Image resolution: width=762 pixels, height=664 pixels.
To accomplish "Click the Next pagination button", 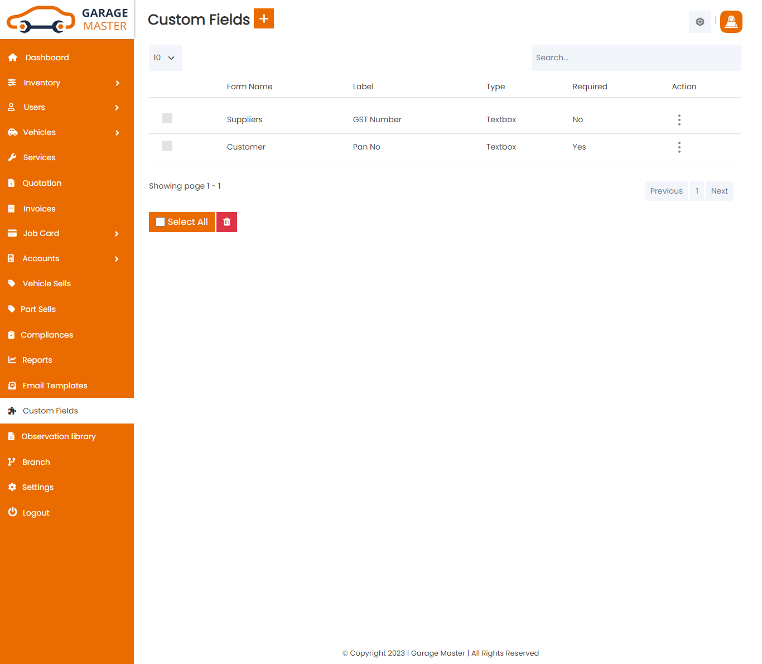I will click(719, 190).
